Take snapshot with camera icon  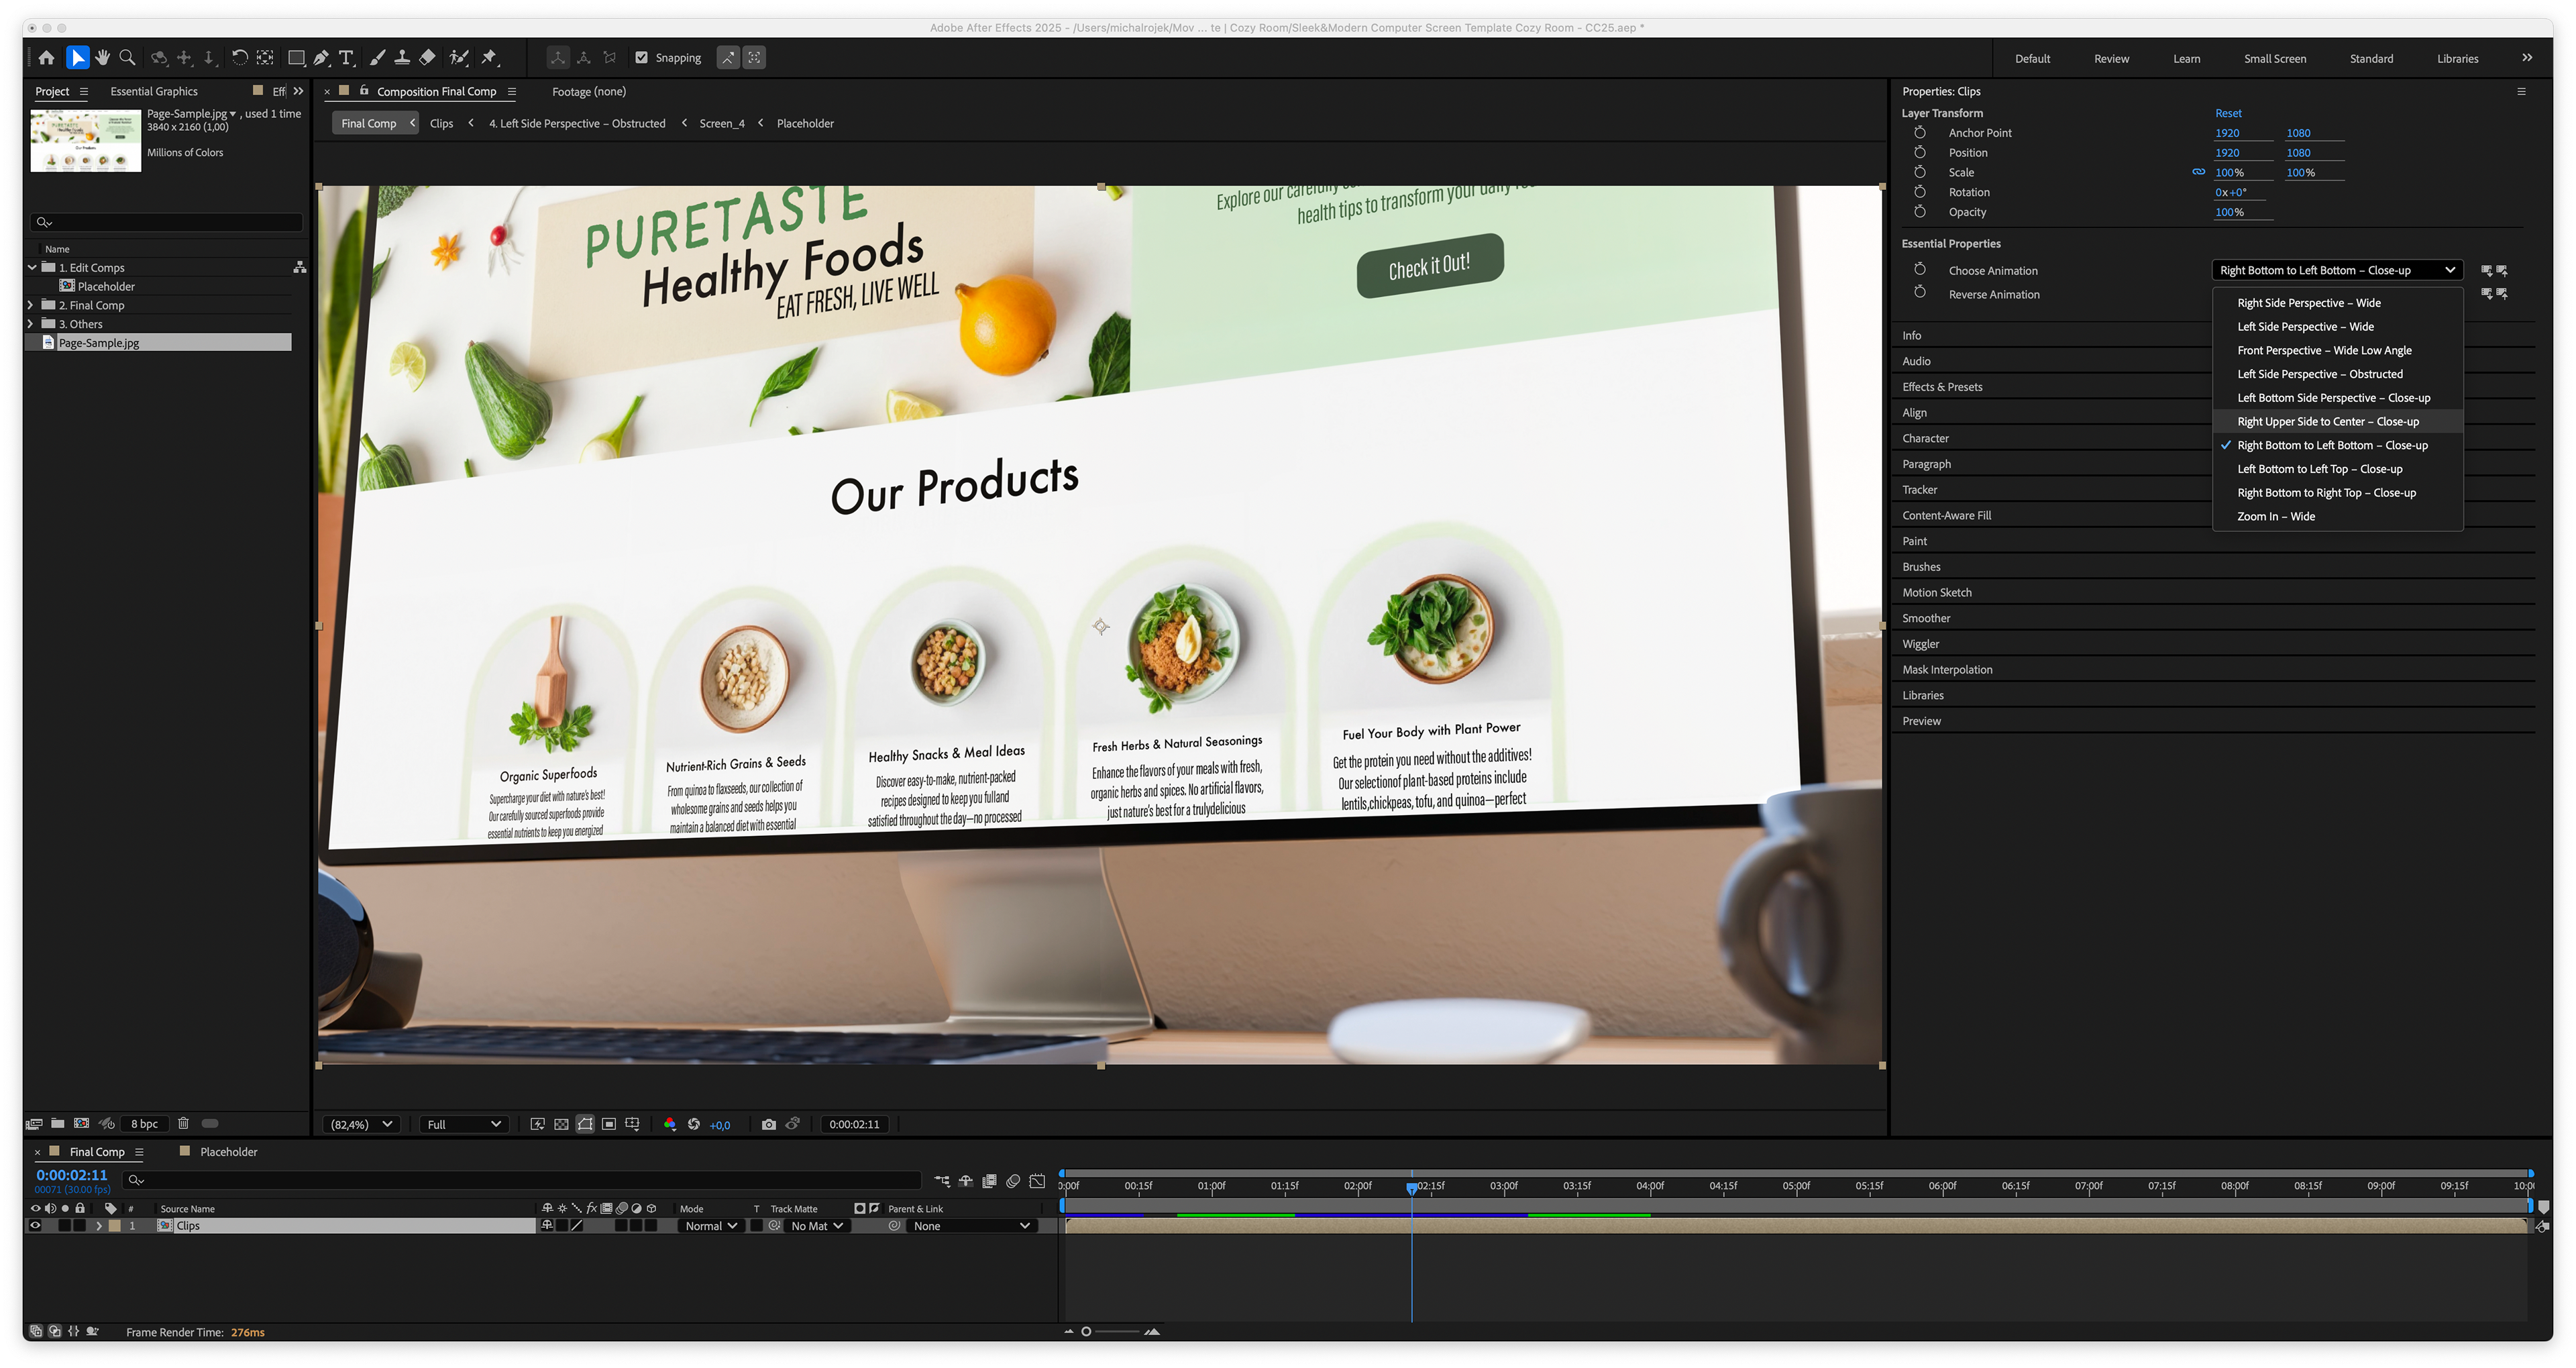[x=768, y=1124]
